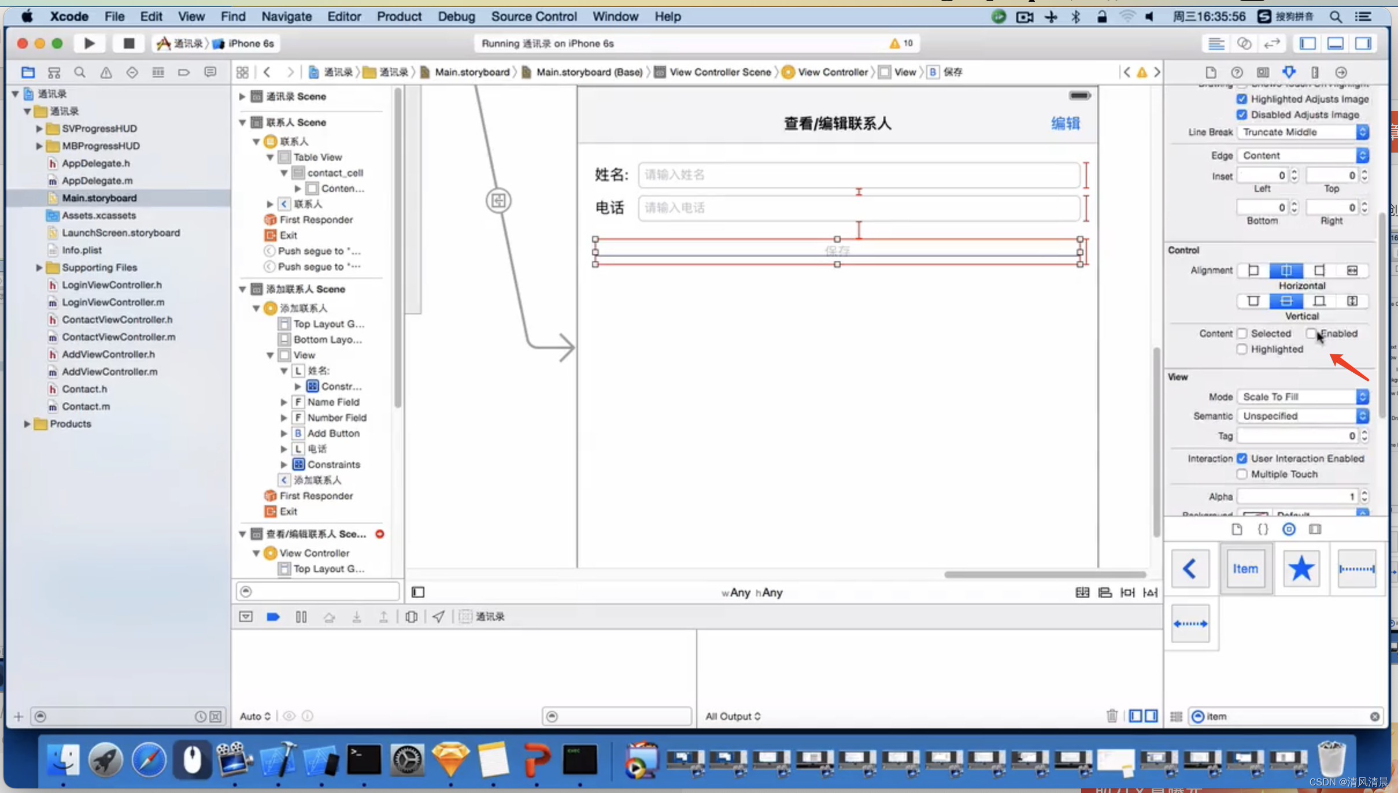Select center vertical alignment button
Screen dimensions: 1398x793
click(x=1286, y=301)
